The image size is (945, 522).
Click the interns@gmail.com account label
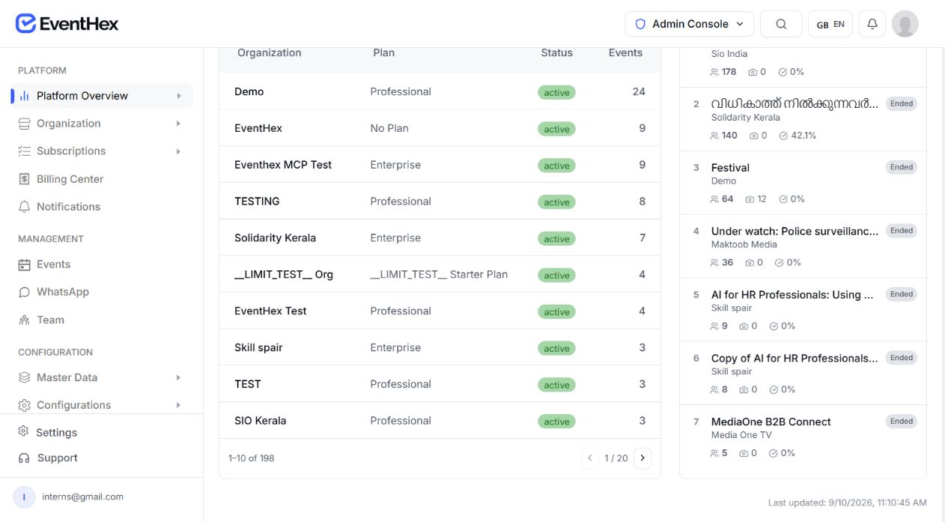82,497
